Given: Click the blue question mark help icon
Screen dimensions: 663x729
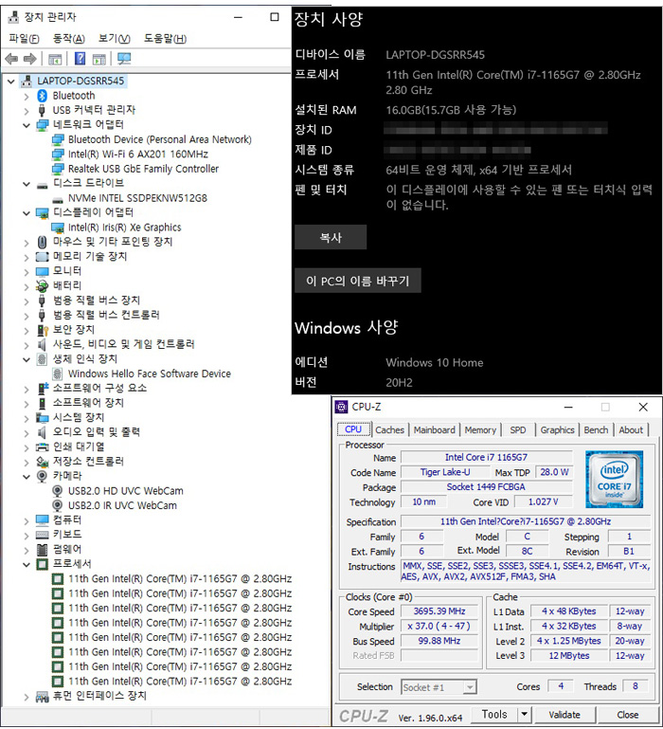Looking at the screenshot, I should [80, 59].
